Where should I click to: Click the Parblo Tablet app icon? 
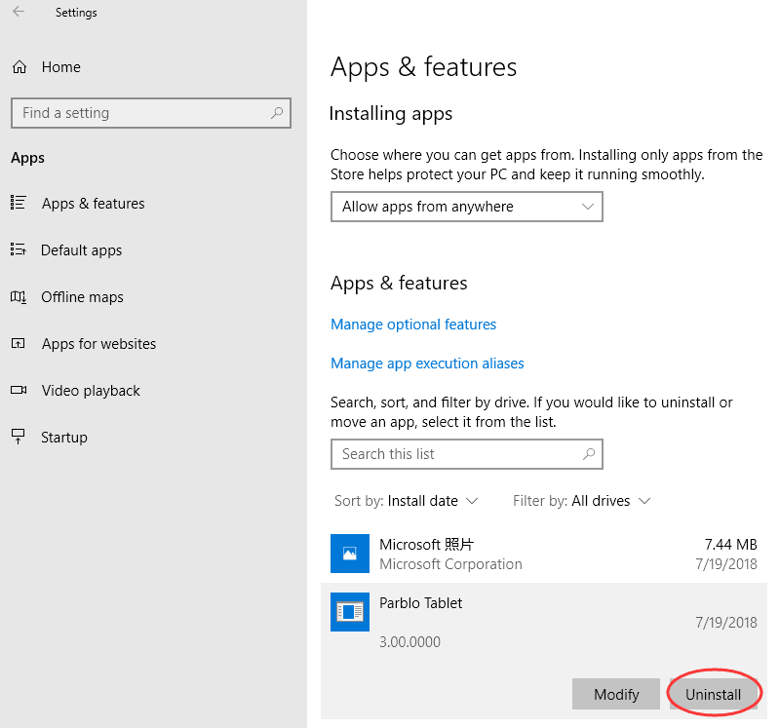pos(350,612)
